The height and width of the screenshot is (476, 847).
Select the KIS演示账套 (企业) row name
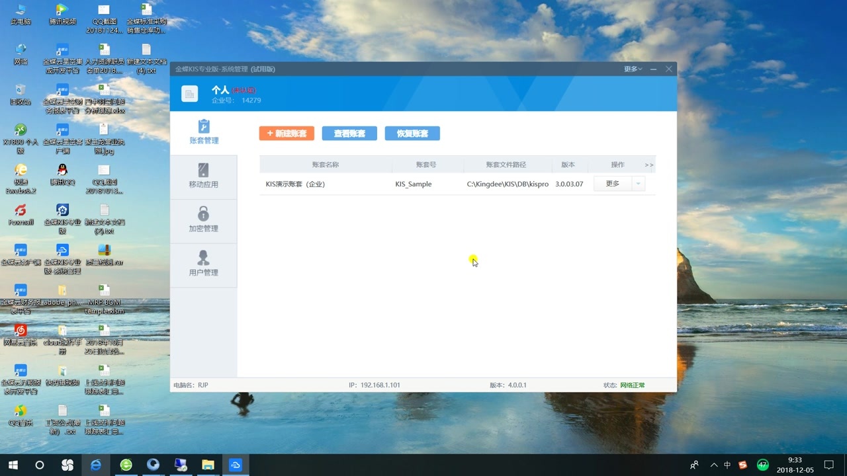(295, 184)
